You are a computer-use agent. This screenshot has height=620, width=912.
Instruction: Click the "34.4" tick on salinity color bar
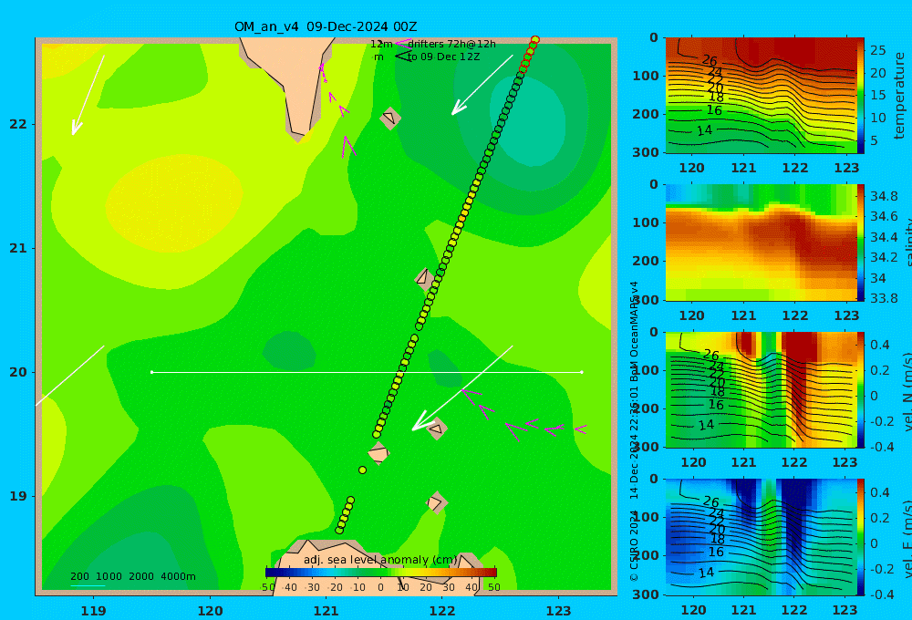tap(884, 237)
